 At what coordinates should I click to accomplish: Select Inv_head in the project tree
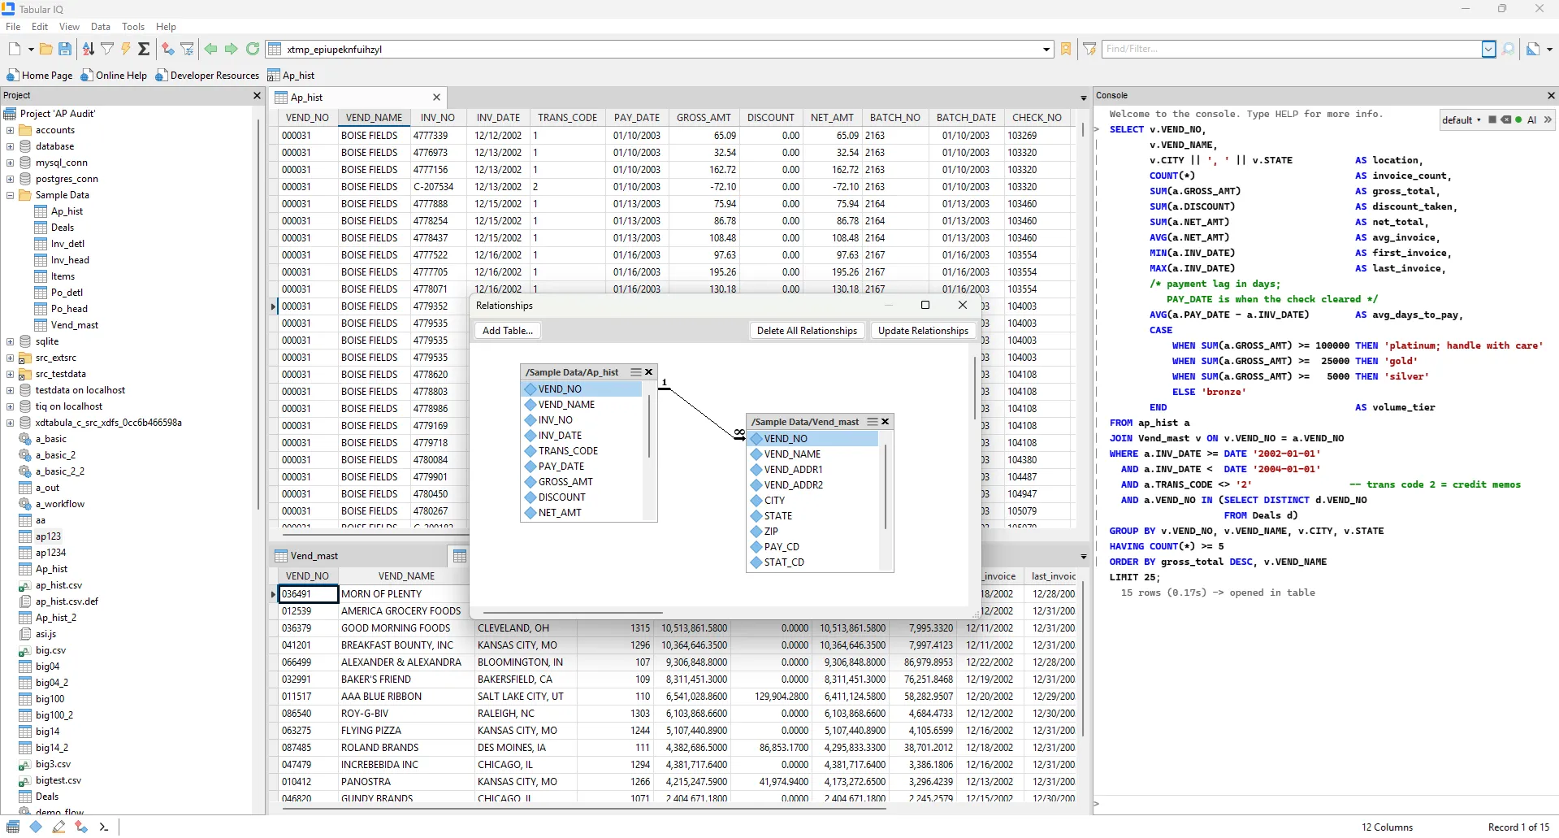70,260
